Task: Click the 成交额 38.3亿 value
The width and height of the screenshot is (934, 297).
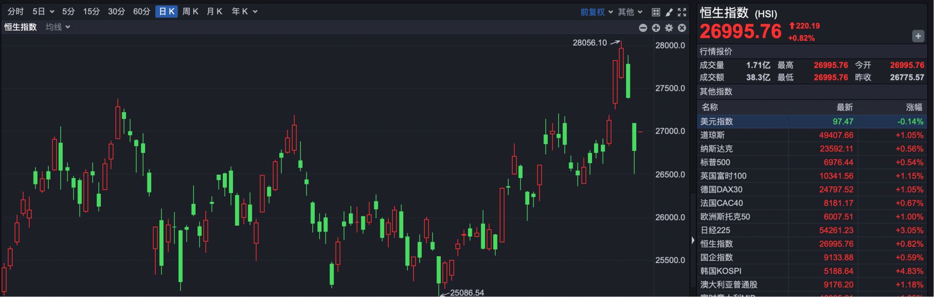Action: pyautogui.click(x=758, y=77)
